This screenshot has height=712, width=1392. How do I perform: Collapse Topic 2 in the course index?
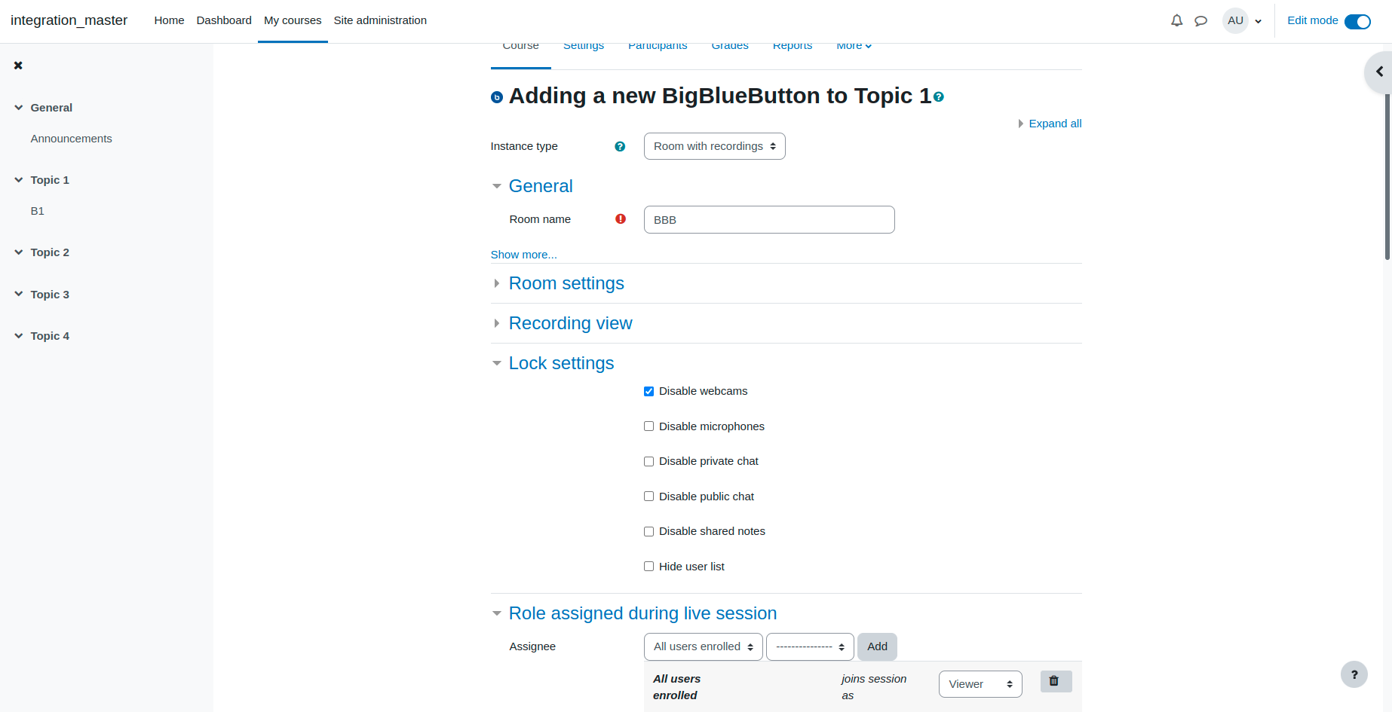coord(19,252)
